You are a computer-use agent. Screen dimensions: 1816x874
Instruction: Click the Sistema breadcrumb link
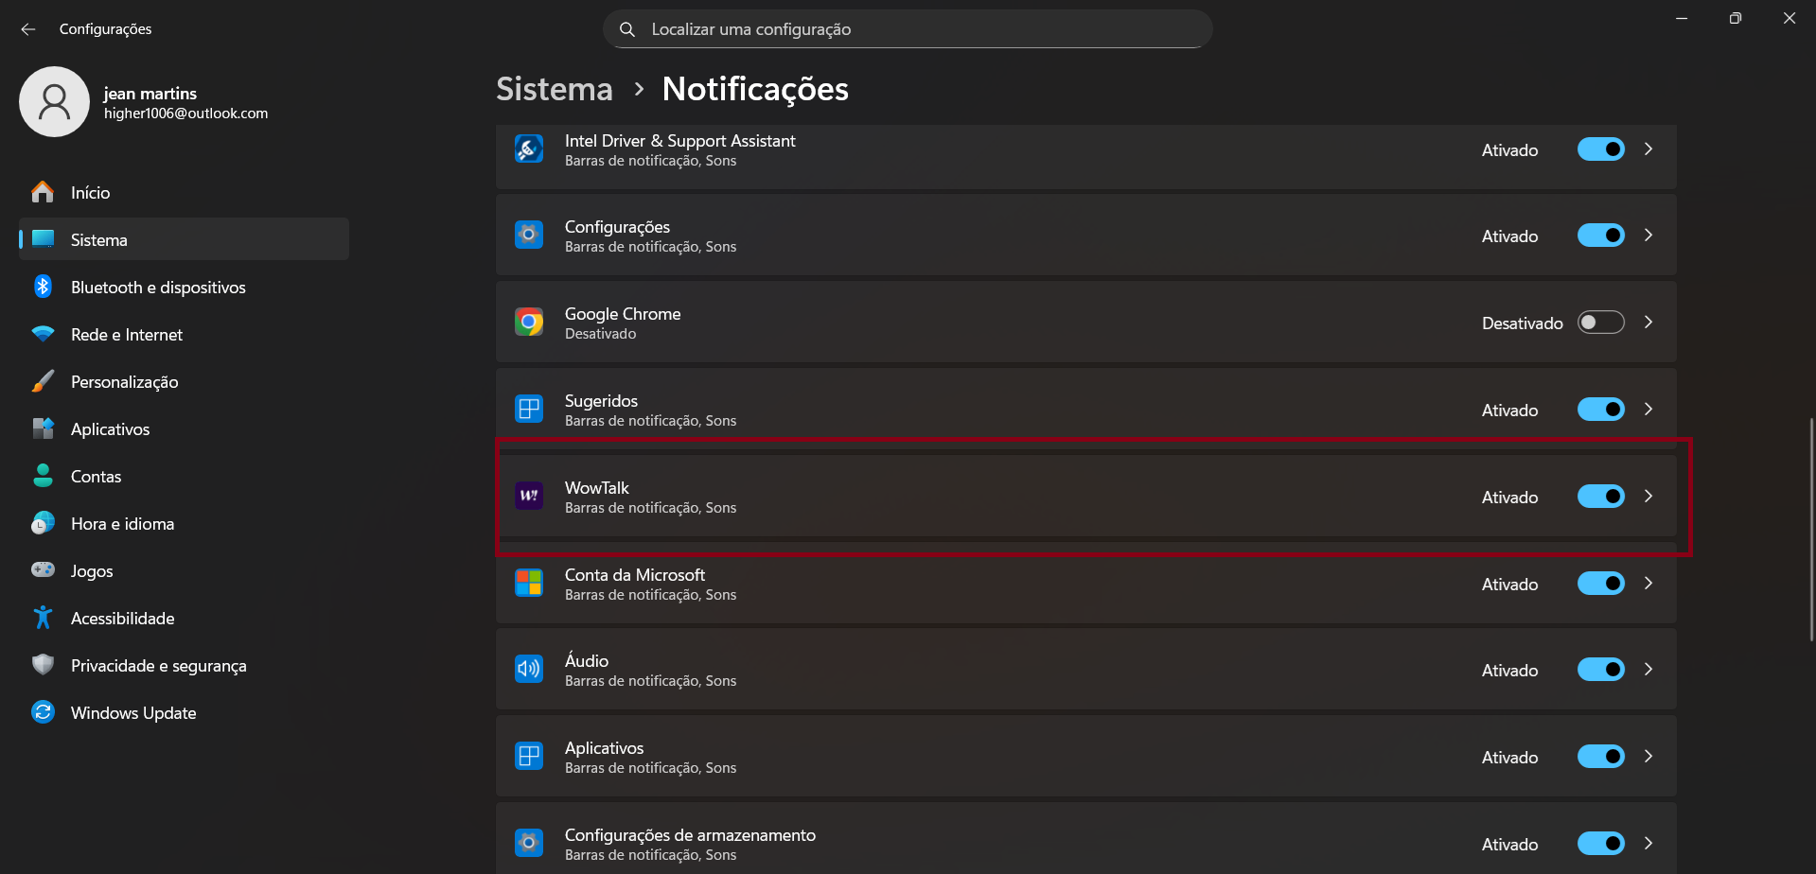pyautogui.click(x=555, y=89)
